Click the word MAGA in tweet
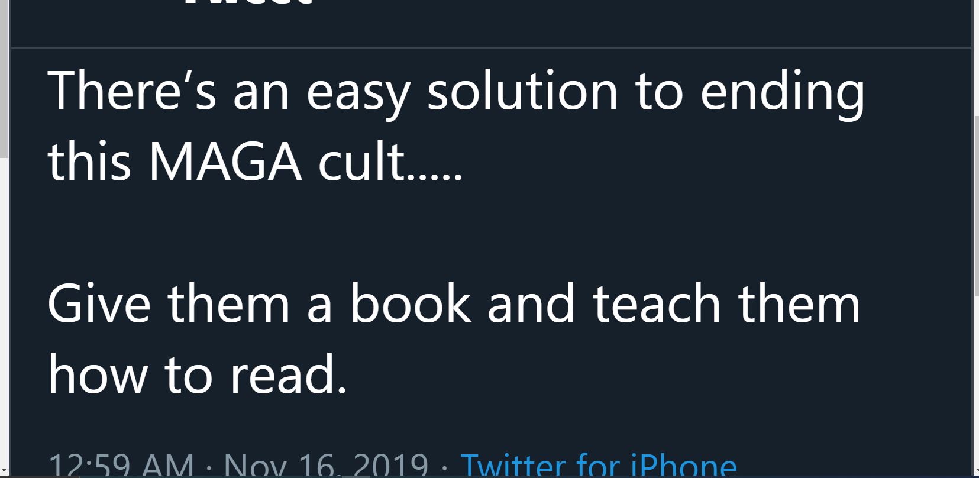979x478 pixels. coord(225,162)
